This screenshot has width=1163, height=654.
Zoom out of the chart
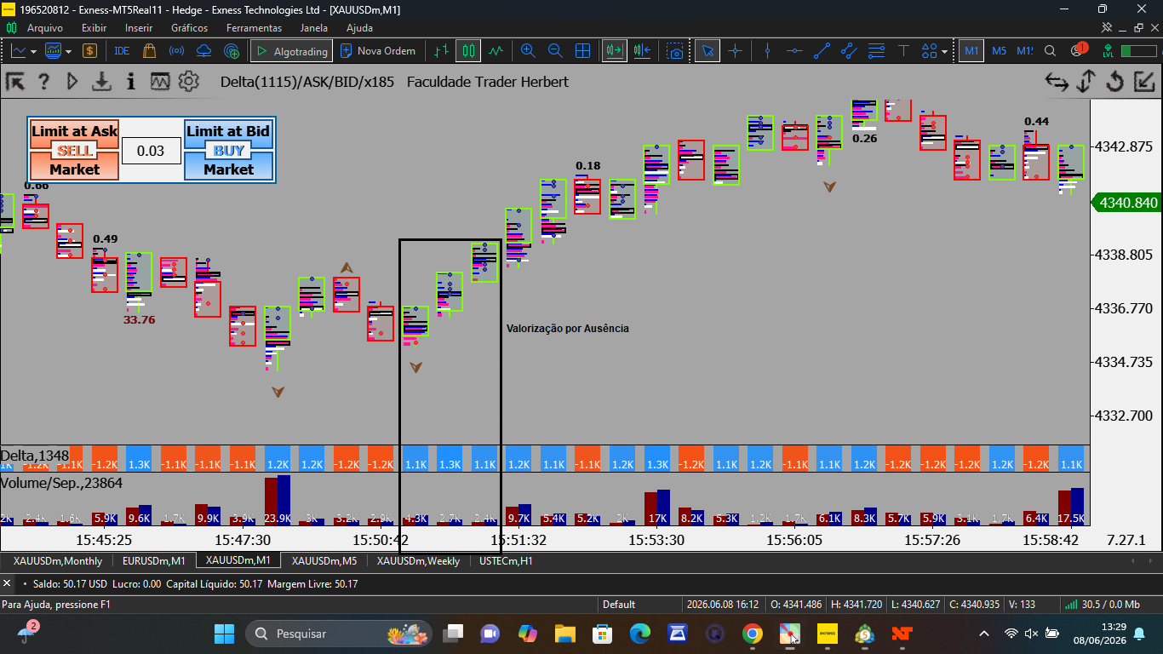[x=555, y=51]
